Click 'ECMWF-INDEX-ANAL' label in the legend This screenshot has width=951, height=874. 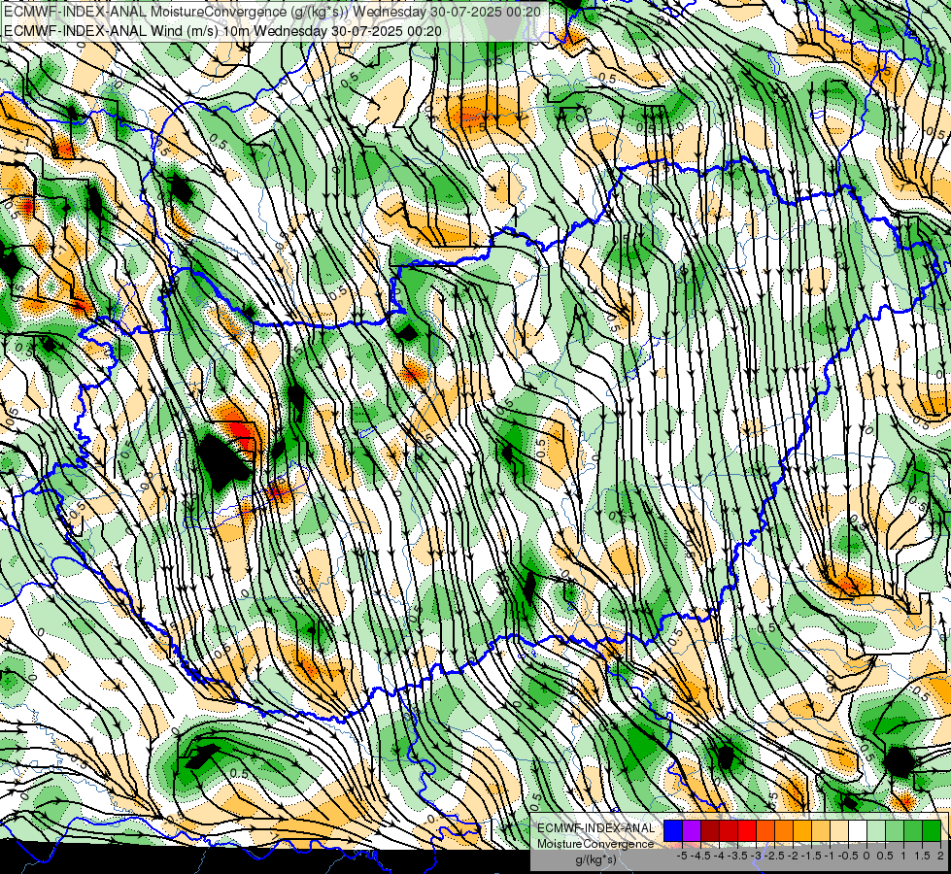[x=596, y=828]
